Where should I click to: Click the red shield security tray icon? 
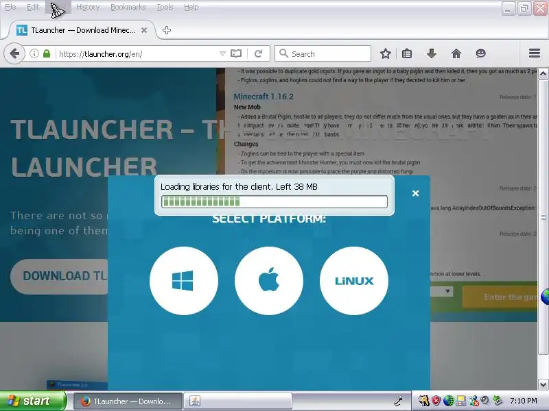[436, 401]
